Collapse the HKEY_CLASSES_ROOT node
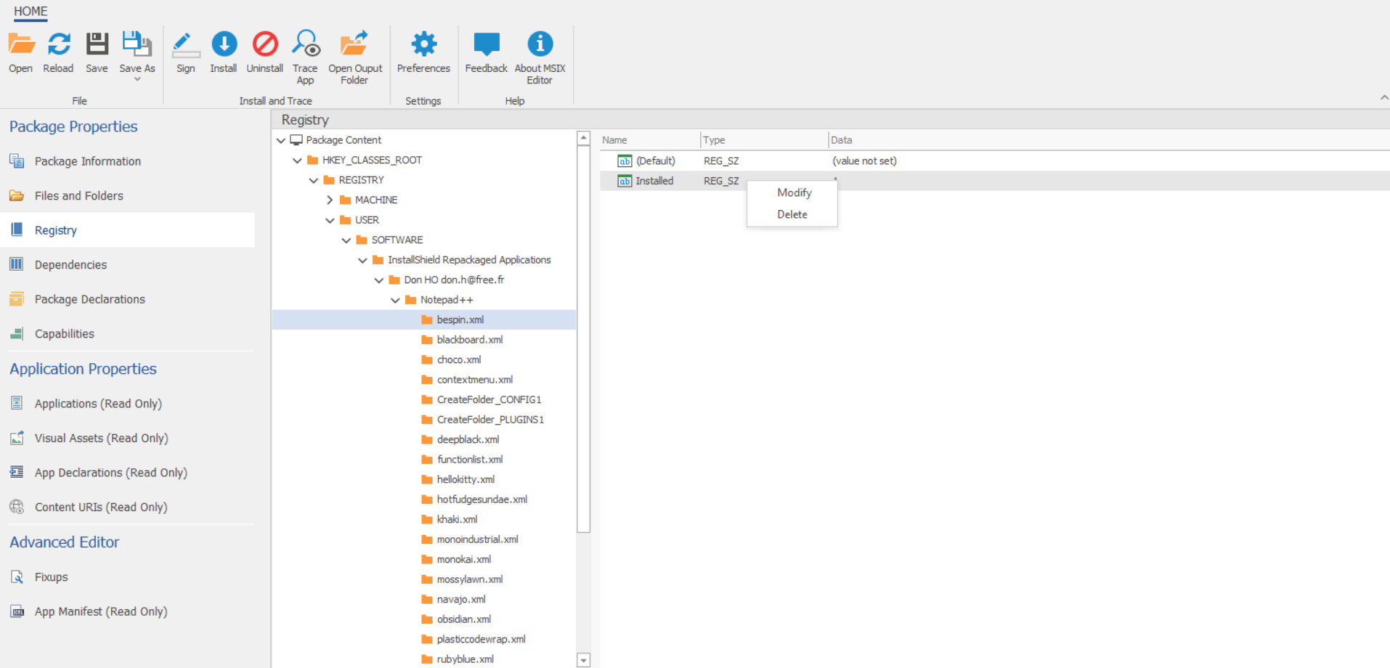The width and height of the screenshot is (1390, 668). click(x=297, y=160)
